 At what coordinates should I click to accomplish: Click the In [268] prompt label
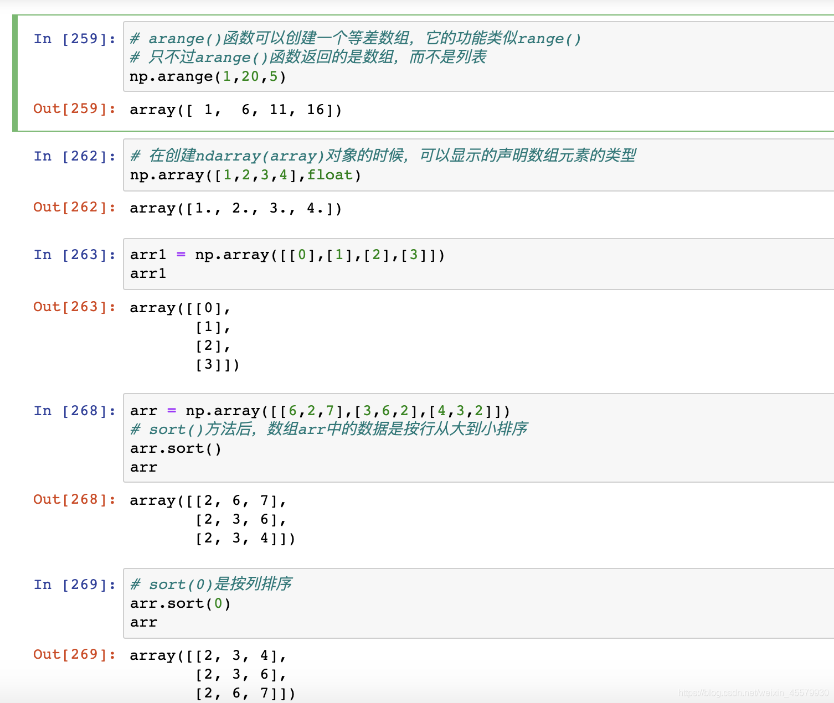point(74,411)
